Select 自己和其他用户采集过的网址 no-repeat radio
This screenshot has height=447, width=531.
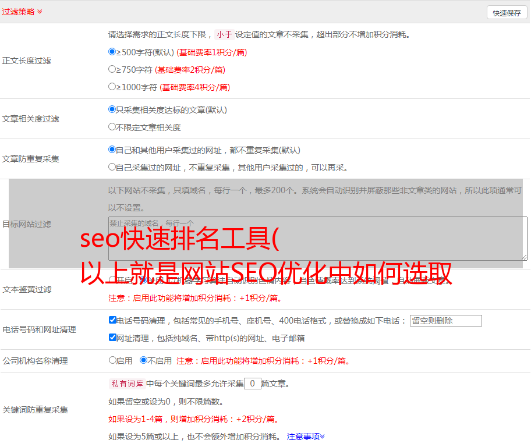pos(112,150)
